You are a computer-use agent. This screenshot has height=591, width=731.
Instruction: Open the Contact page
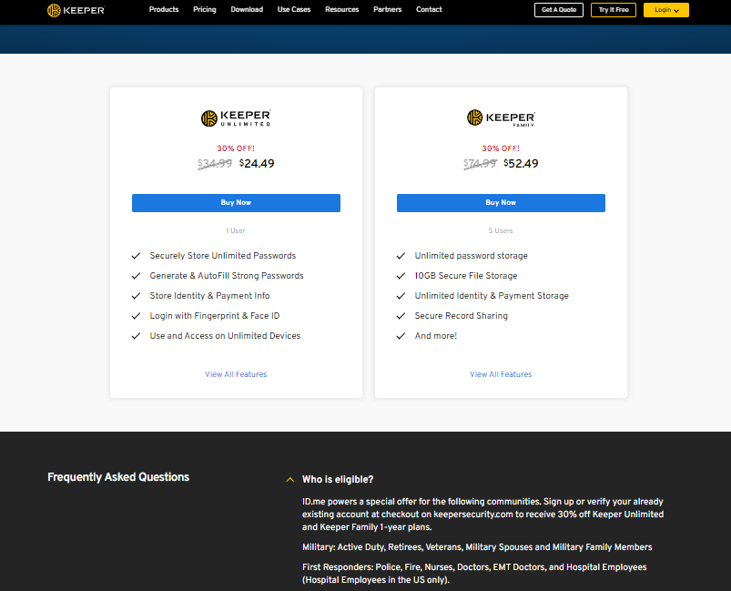pyautogui.click(x=429, y=9)
